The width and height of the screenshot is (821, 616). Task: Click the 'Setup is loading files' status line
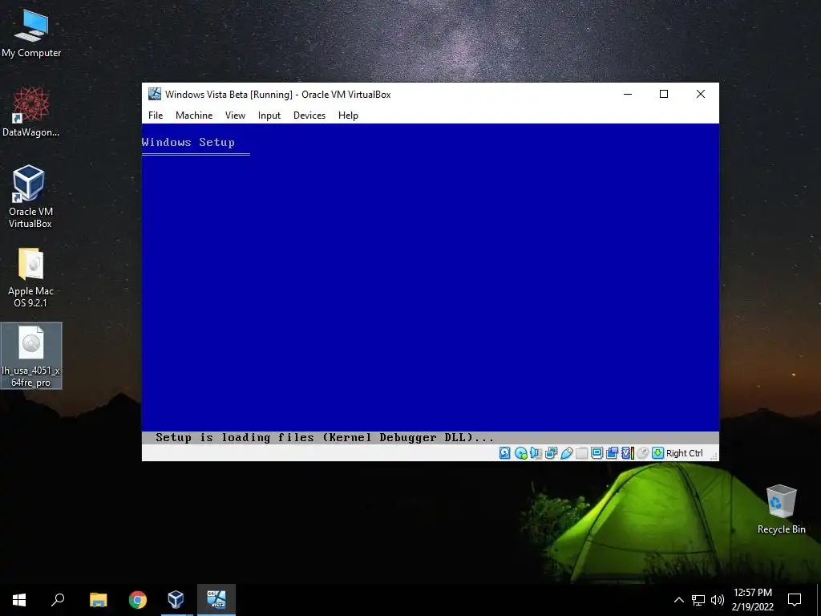(x=325, y=437)
